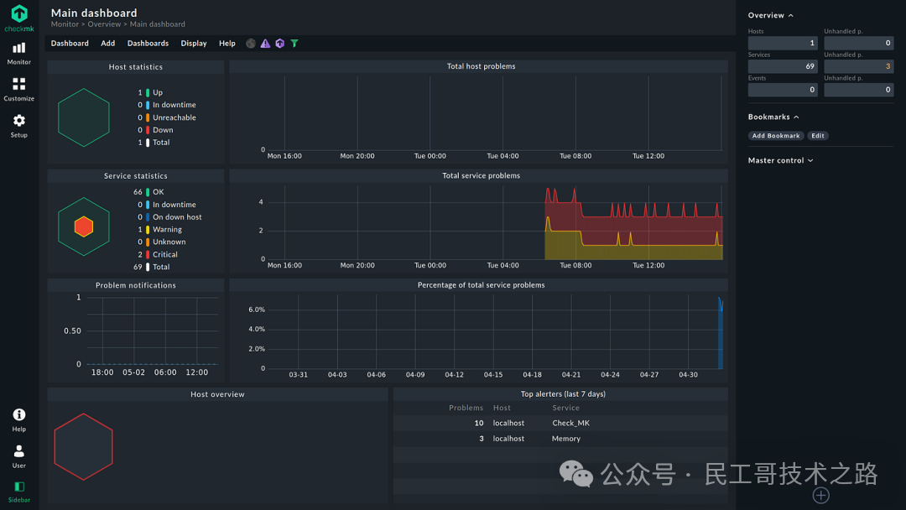Click the Top alerters (last 7 days) title
The image size is (906, 510).
(x=563, y=394)
